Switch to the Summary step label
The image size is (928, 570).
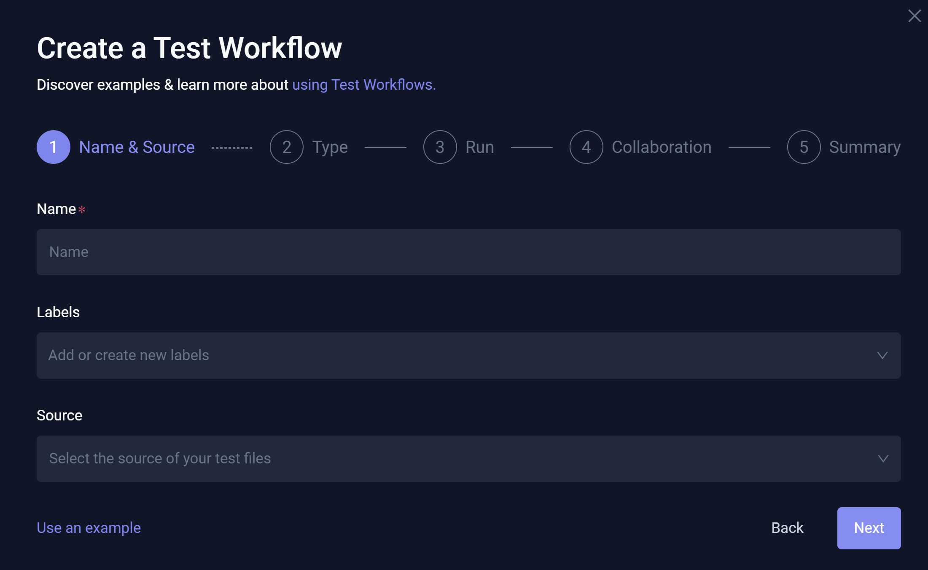coord(864,147)
